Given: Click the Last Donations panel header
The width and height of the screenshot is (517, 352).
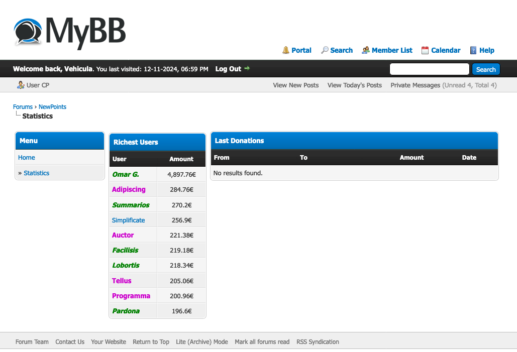Looking at the screenshot, I should 354,141.
